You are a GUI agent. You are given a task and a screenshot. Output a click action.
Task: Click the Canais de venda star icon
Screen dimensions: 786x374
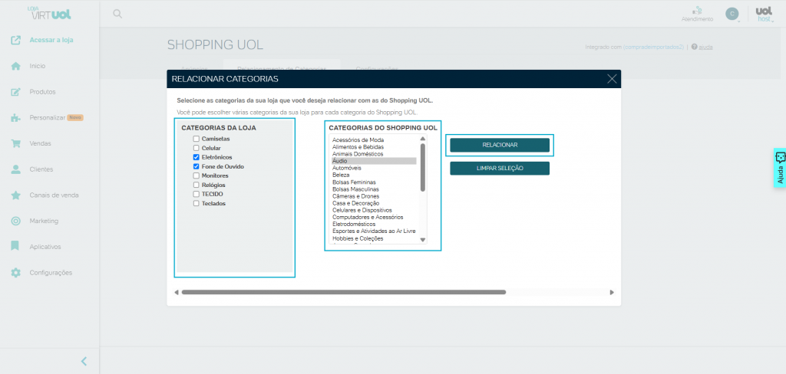[x=16, y=195]
